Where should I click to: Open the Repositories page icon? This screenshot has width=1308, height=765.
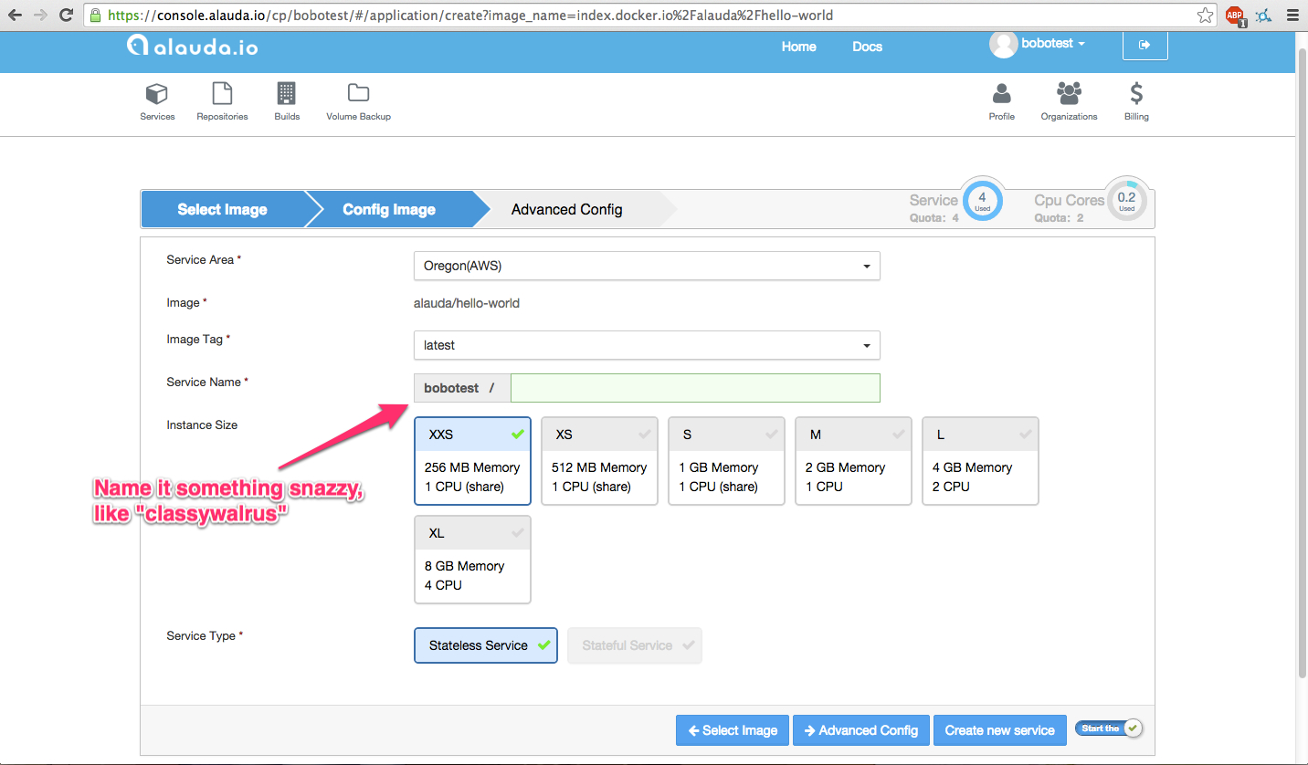pyautogui.click(x=222, y=94)
